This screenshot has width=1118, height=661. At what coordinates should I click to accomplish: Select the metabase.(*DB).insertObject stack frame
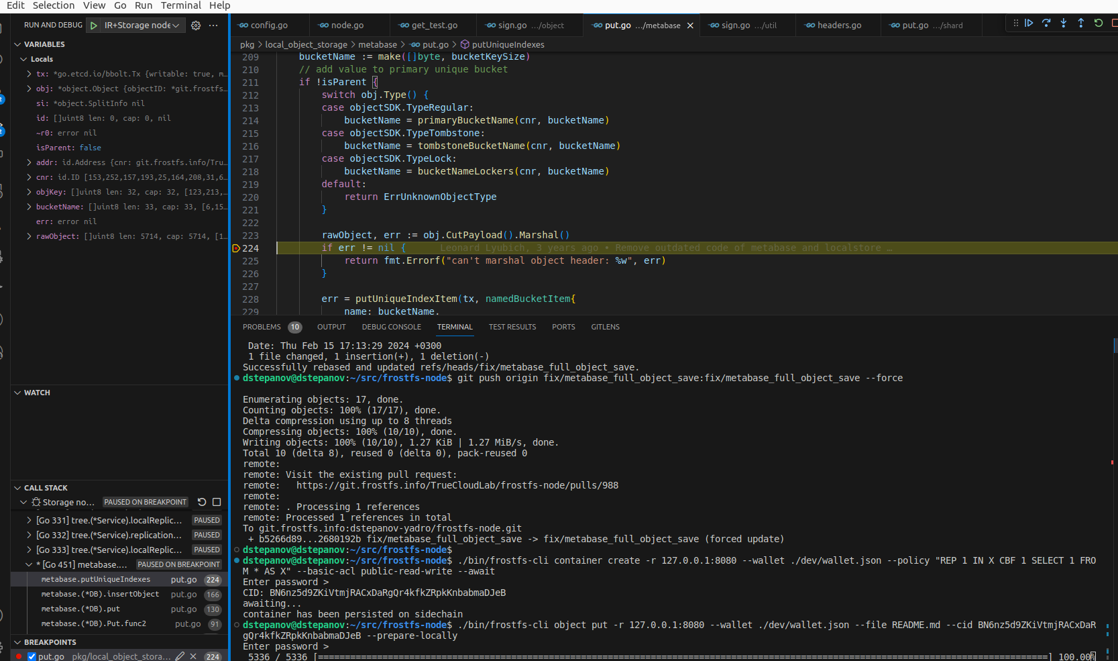[119, 595]
